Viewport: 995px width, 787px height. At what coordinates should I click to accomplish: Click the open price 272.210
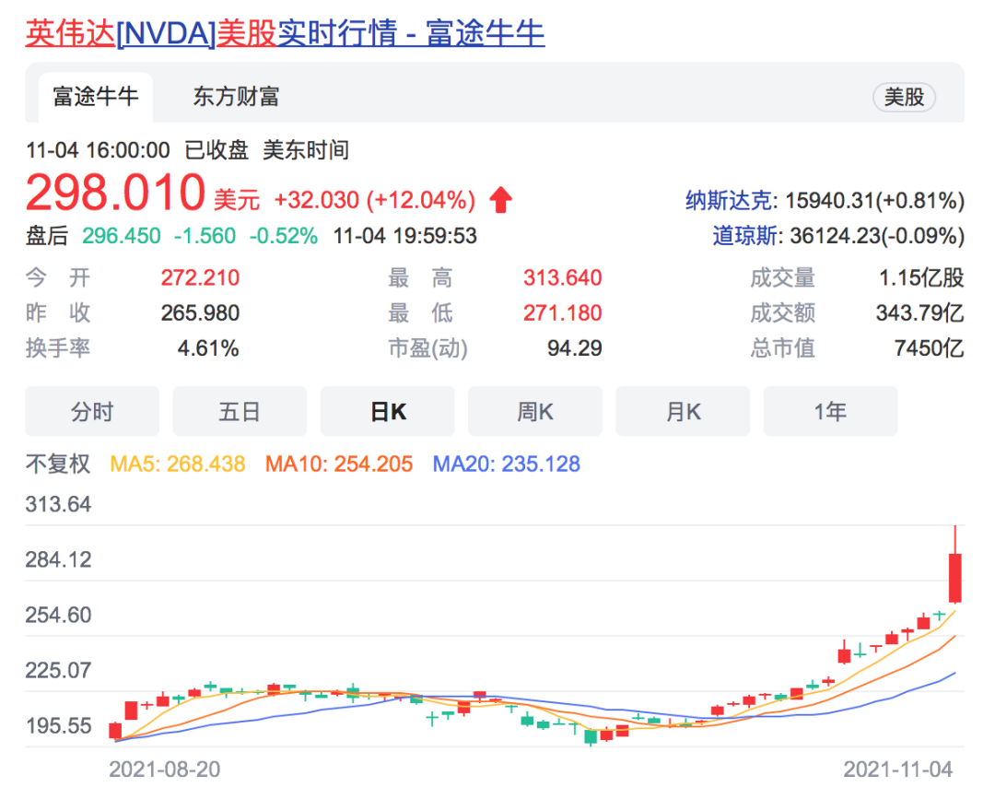tap(200, 278)
